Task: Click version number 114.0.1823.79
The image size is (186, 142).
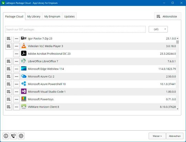Action: pyautogui.click(x=167, y=69)
